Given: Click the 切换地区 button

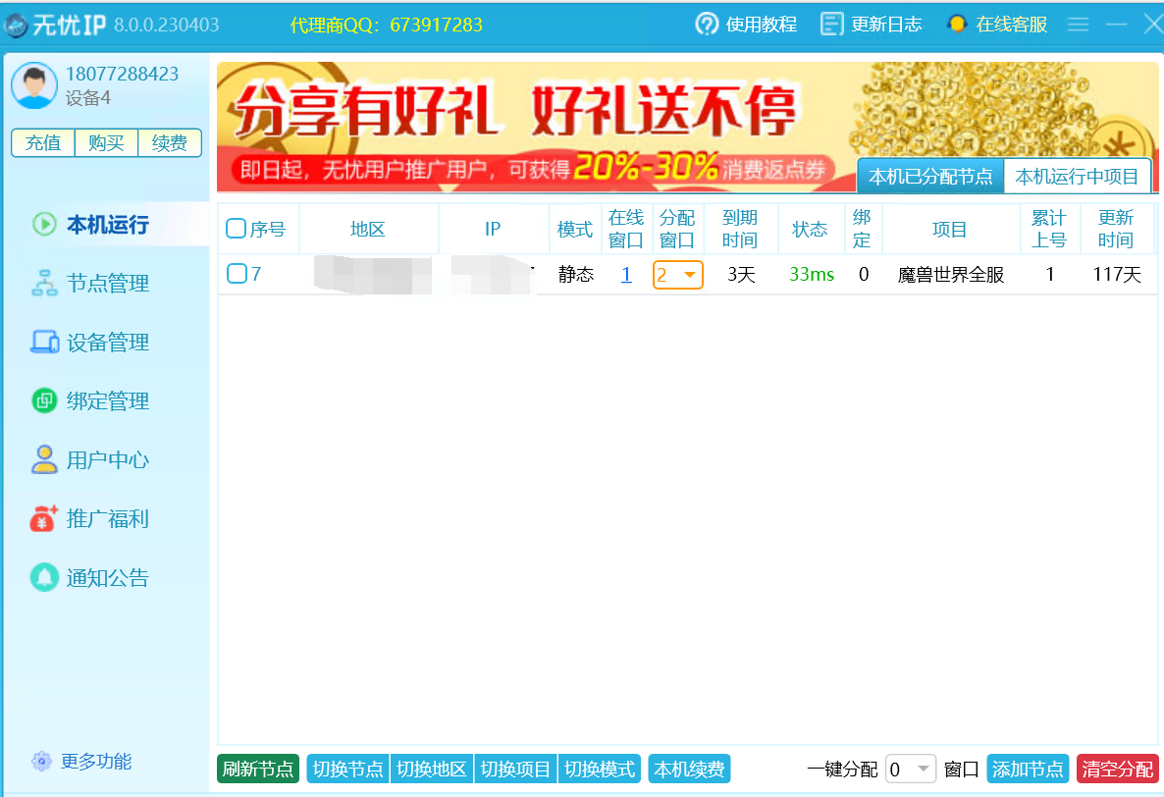Looking at the screenshot, I should click(432, 769).
